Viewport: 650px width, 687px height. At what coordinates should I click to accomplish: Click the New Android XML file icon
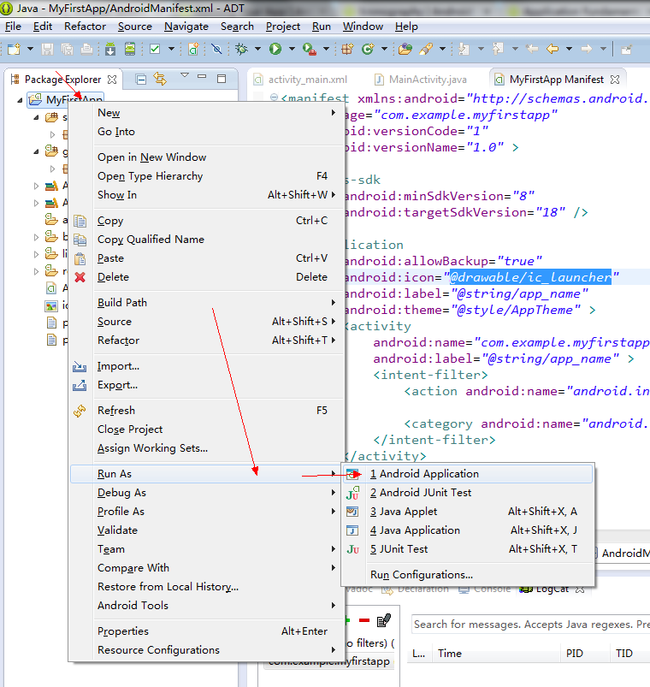point(193,49)
